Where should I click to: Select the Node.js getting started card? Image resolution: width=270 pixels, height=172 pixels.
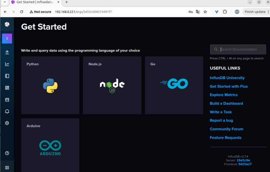point(112,85)
